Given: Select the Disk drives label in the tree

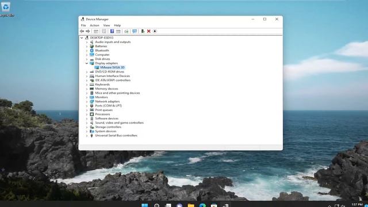Looking at the screenshot, I should pos(102,59).
